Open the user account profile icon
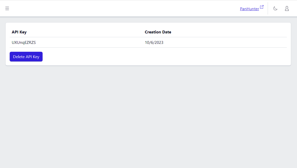Viewport: 297px width, 168px height. (x=287, y=8)
